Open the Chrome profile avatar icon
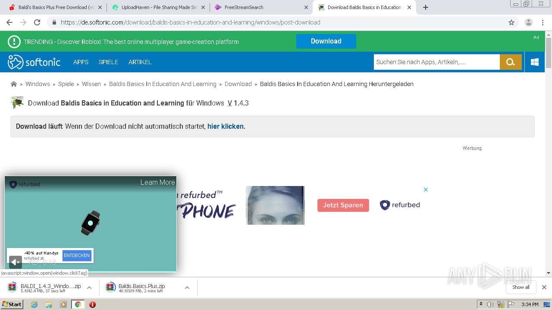The image size is (552, 310). tap(529, 22)
